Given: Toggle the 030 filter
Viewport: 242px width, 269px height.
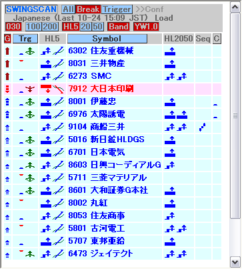Looking at the screenshot, I should (13, 27).
